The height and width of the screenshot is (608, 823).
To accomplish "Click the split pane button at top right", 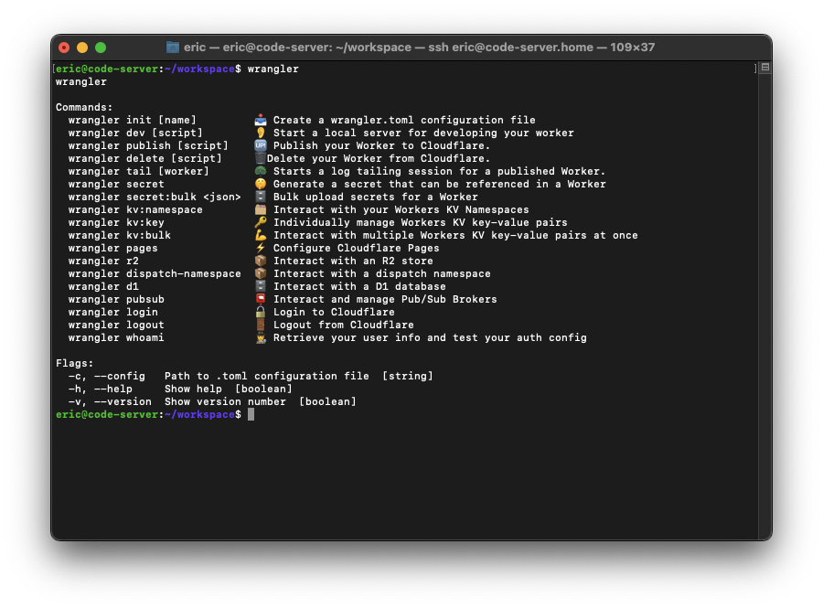I will pyautogui.click(x=764, y=69).
